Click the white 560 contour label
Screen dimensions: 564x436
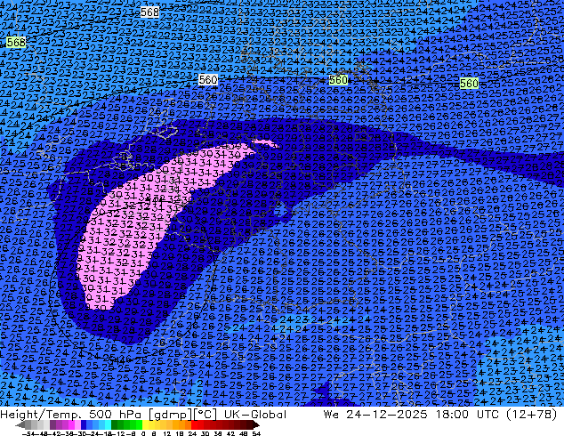point(208,79)
